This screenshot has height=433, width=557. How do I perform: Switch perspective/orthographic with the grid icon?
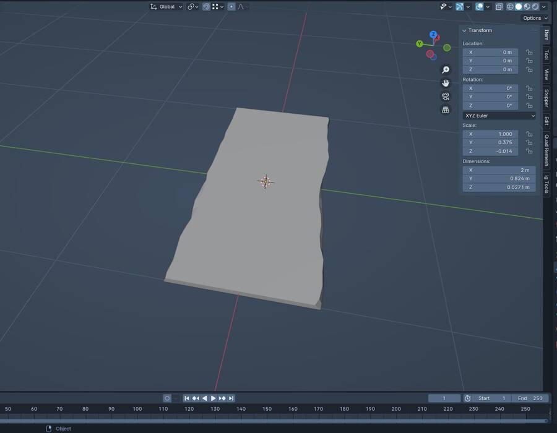tap(446, 109)
